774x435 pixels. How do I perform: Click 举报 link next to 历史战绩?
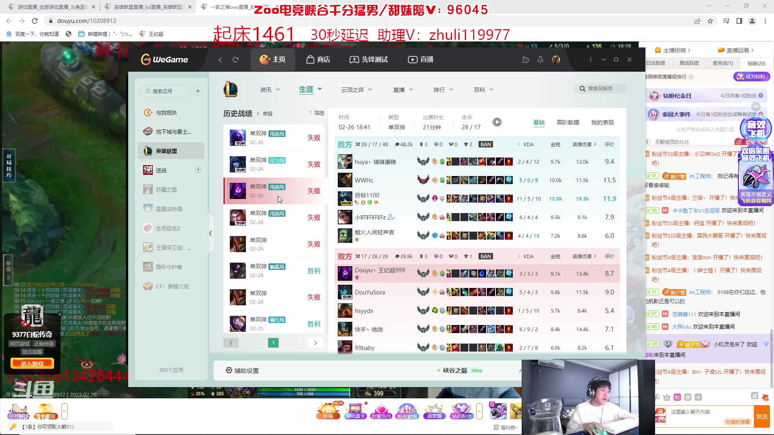268,114
